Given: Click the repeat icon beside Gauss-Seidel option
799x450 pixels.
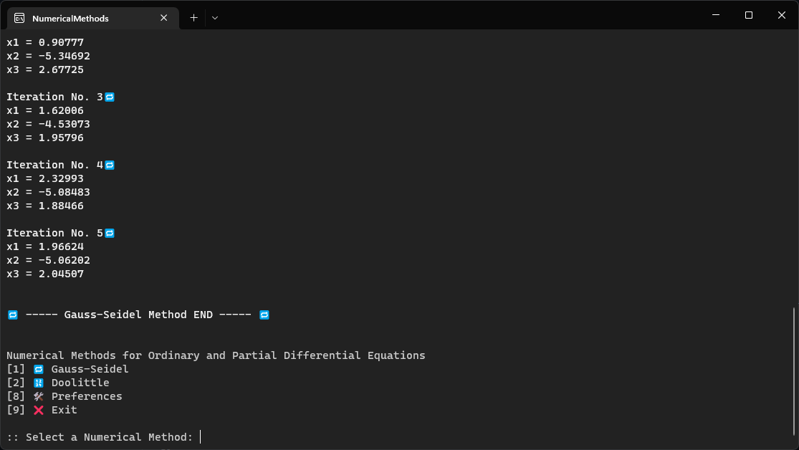Looking at the screenshot, I should coord(37,368).
